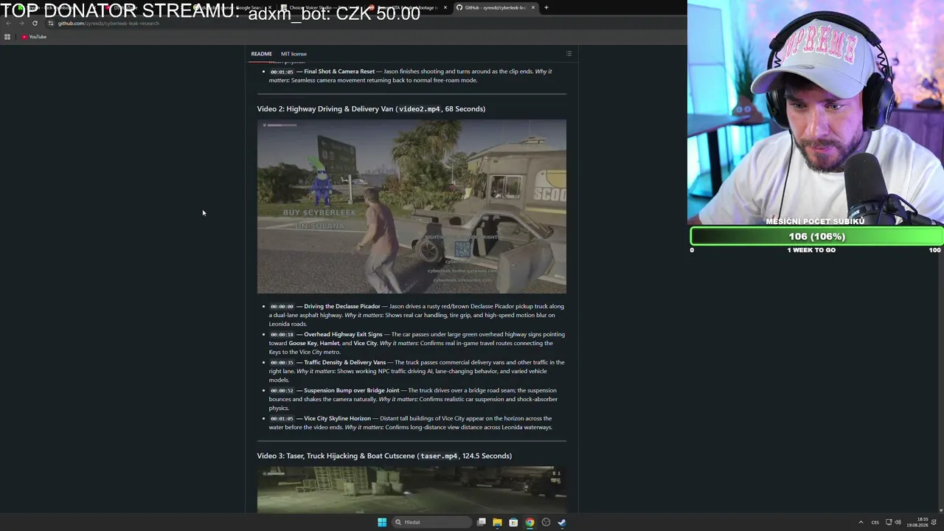
Task: Open the browser apps grid icon
Action: click(x=7, y=37)
